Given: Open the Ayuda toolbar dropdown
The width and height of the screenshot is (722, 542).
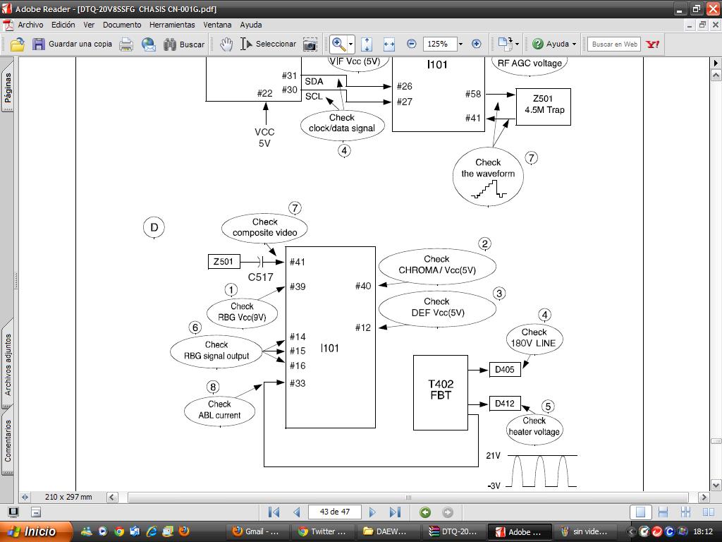Looking at the screenshot, I should (x=574, y=44).
